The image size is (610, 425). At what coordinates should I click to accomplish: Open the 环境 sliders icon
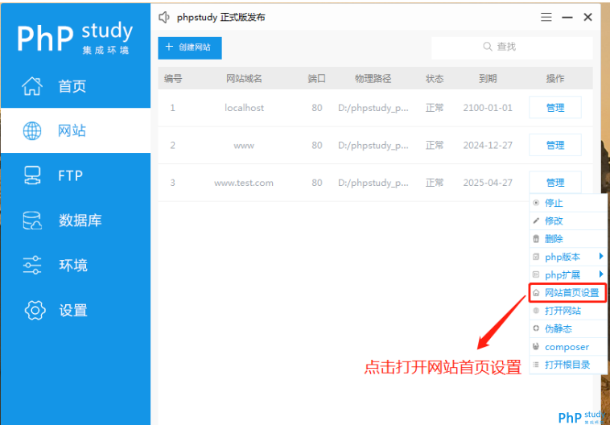[x=32, y=265]
